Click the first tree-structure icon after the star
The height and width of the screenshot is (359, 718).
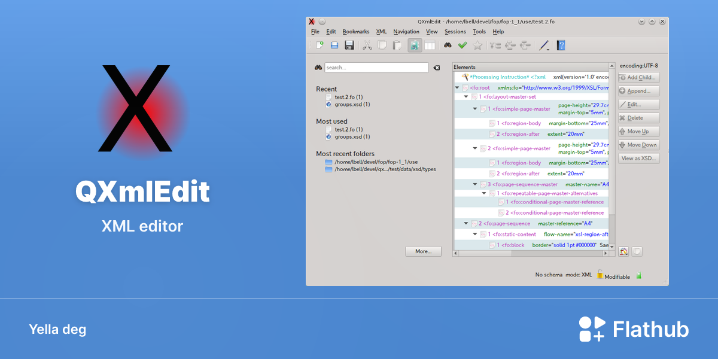[495, 45]
